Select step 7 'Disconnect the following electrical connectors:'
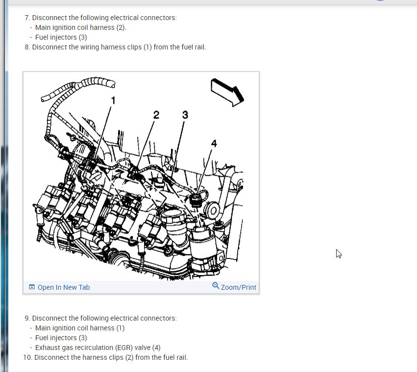Image resolution: width=417 pixels, height=372 pixels. (100, 18)
